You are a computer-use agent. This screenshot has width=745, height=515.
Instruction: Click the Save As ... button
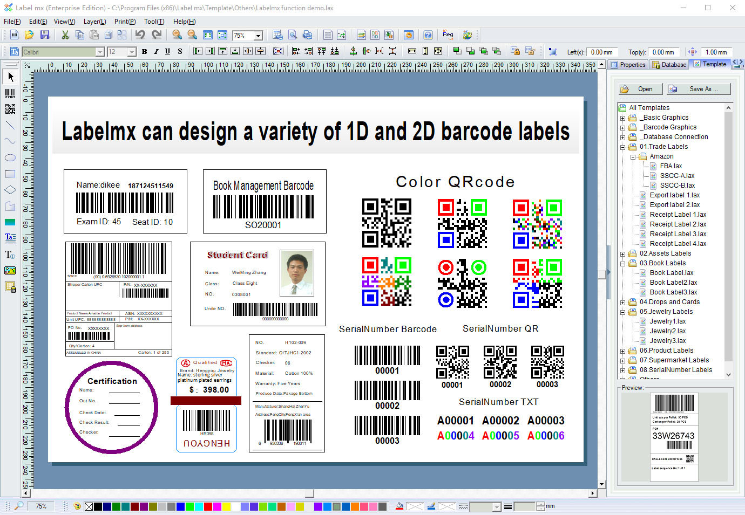tap(699, 89)
